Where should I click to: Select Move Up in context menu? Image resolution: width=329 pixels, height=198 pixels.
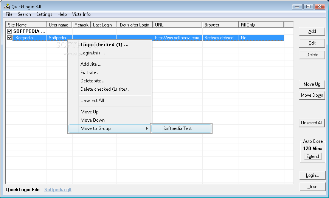[110, 112]
